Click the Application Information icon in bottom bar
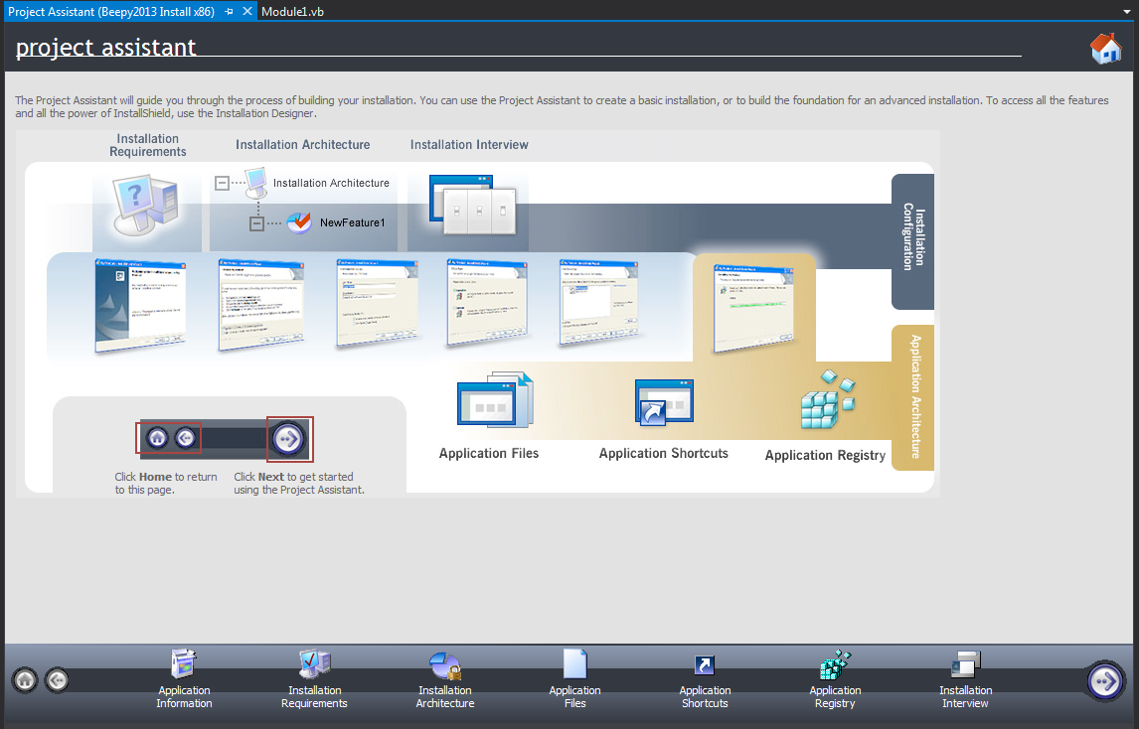This screenshot has height=729, width=1139. (x=184, y=664)
